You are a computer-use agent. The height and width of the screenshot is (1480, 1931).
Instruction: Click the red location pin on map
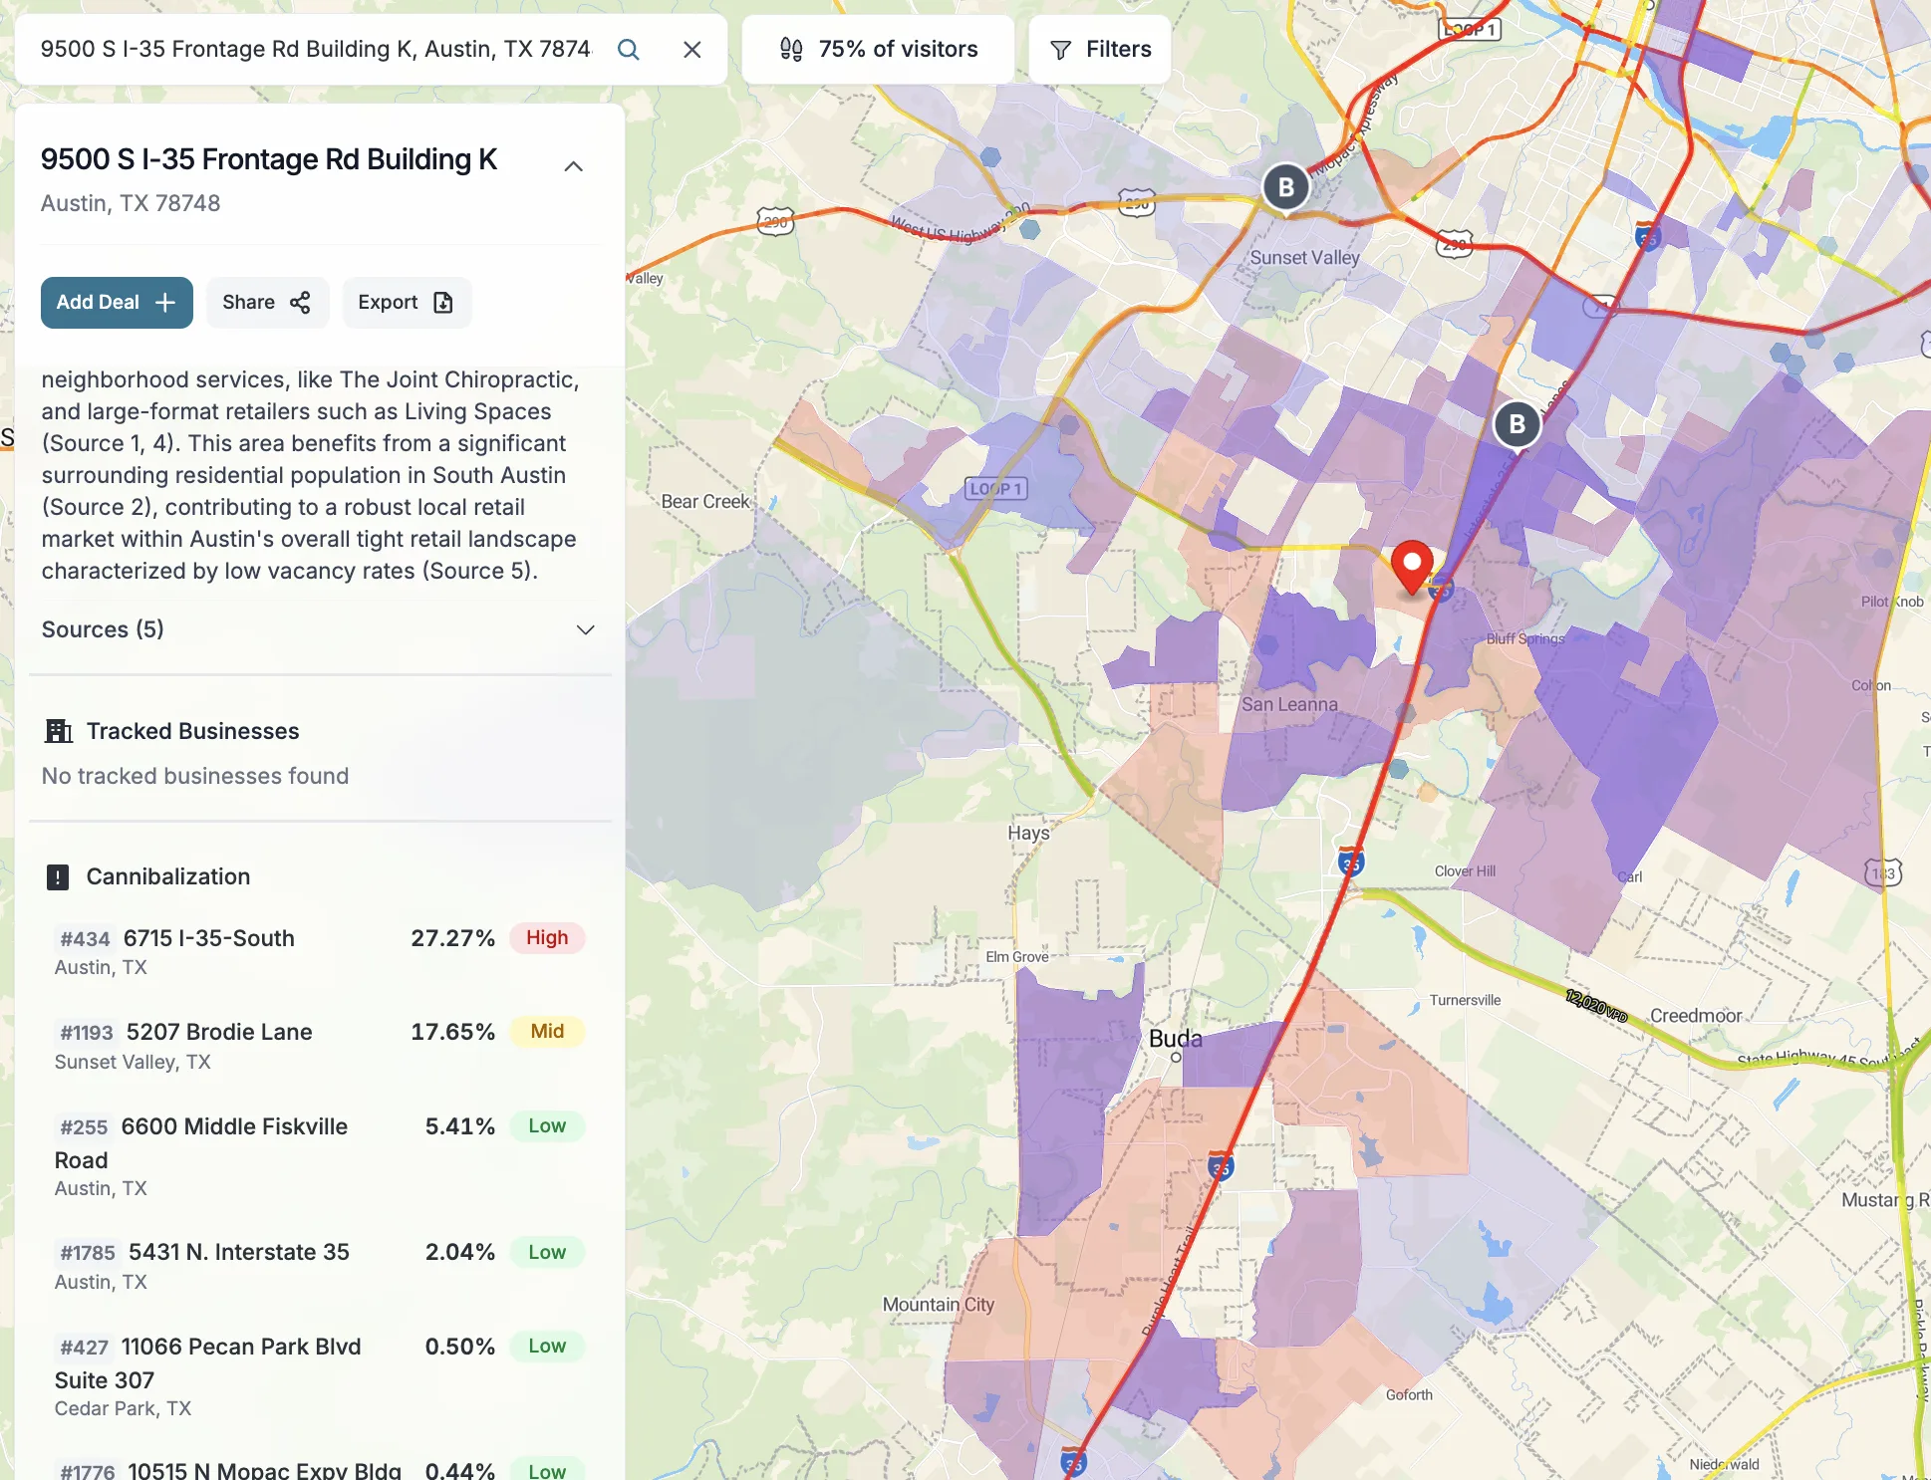point(1412,568)
